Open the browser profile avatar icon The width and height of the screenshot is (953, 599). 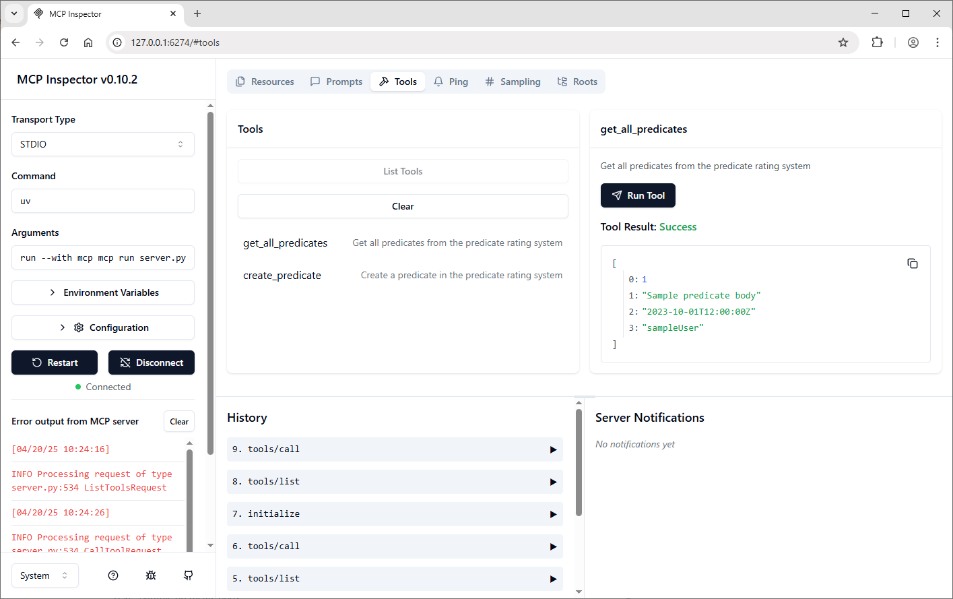click(x=913, y=42)
